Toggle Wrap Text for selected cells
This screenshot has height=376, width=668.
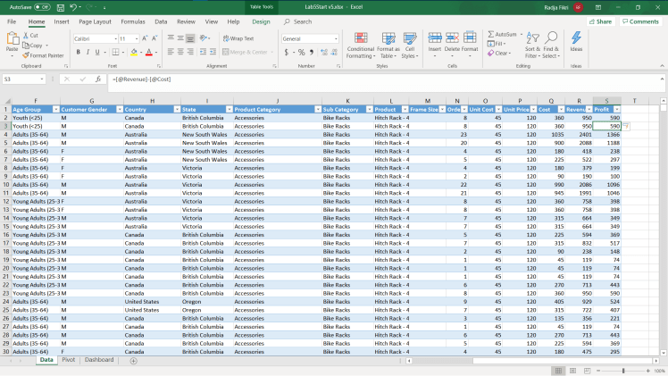point(238,38)
